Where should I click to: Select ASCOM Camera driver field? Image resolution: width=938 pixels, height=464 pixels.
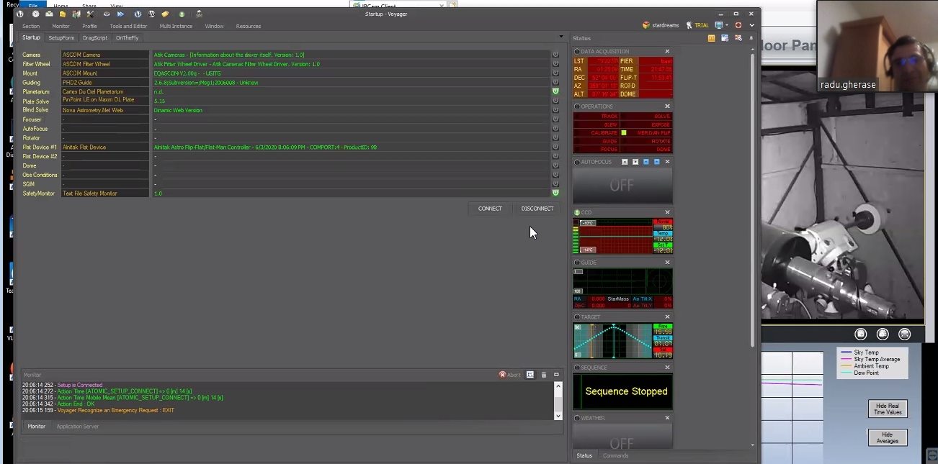[106, 55]
